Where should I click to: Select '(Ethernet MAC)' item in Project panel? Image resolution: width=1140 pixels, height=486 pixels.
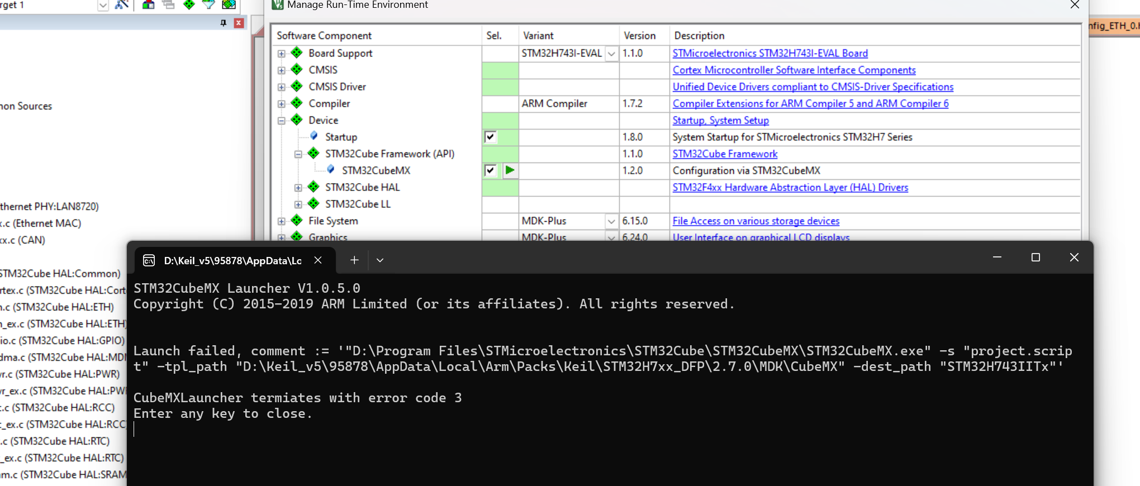pos(40,223)
